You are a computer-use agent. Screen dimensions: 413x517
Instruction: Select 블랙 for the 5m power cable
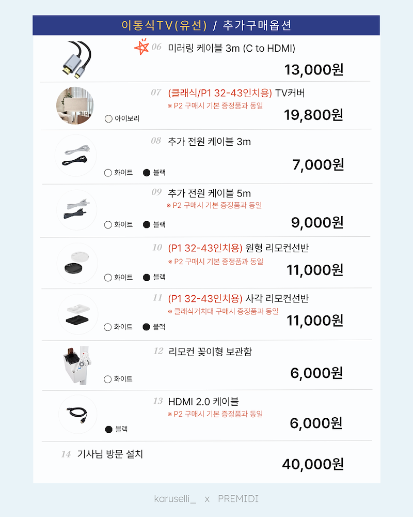click(x=147, y=224)
